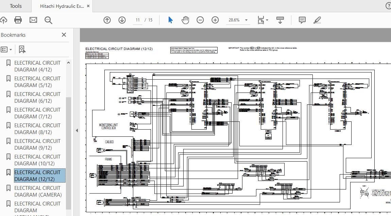Screen dimensions: 391x216
Task: Collapse the navigation pane with side arrow
Action: tap(77, 130)
